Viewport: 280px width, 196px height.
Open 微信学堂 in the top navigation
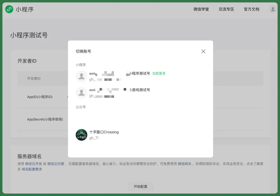coord(201,9)
